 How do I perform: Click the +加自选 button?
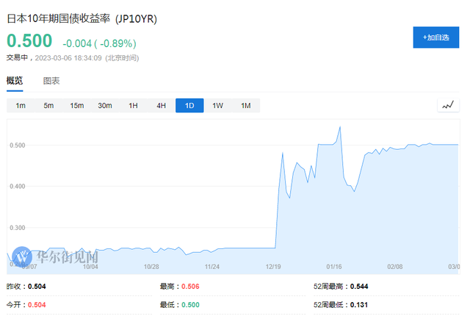435,37
